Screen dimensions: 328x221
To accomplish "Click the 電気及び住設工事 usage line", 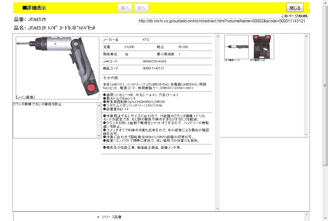I will tap(143, 148).
